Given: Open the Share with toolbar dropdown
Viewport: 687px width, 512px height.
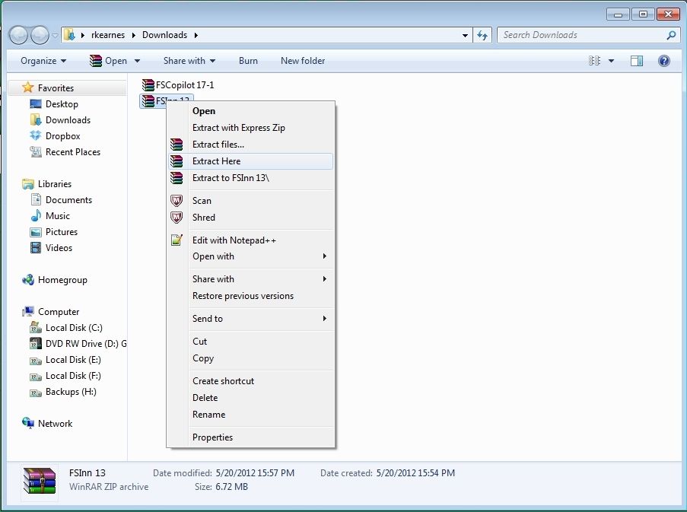Looking at the screenshot, I should (189, 61).
